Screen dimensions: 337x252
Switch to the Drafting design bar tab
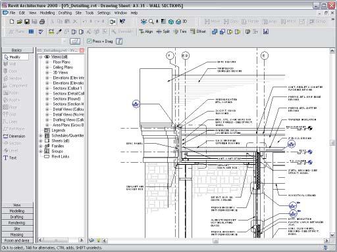click(x=17, y=217)
